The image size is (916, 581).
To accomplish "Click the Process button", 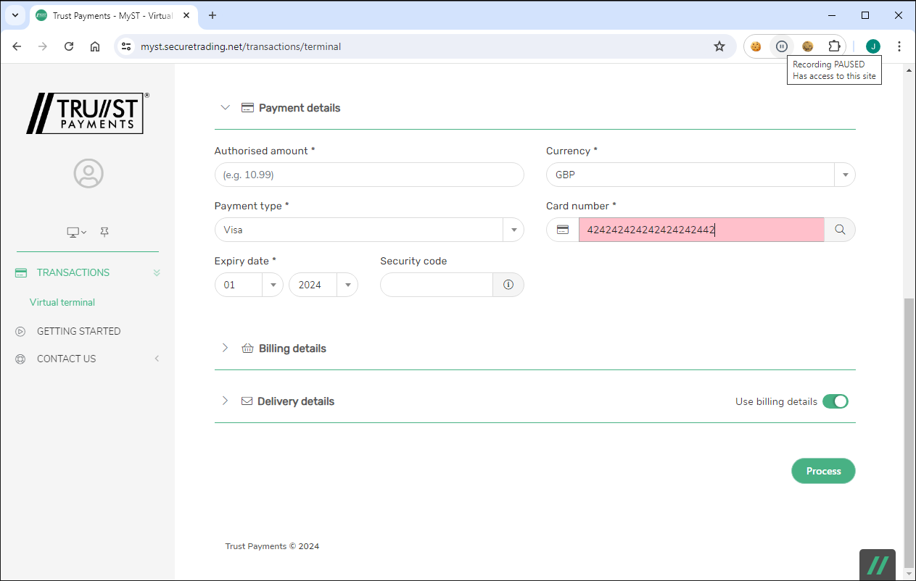I will point(823,471).
